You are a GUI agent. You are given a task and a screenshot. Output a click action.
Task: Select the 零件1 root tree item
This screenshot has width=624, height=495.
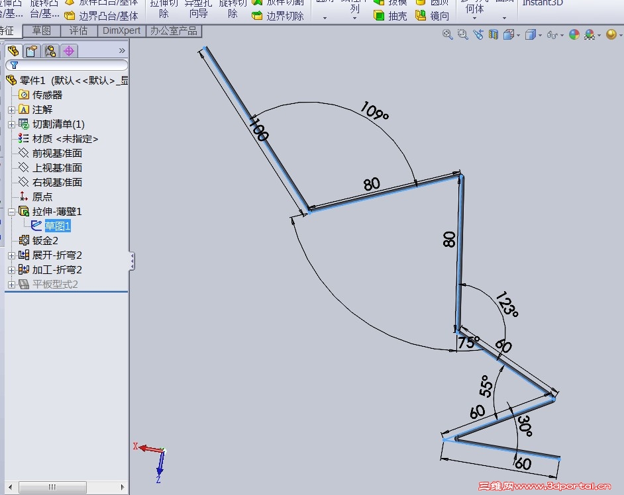tap(68, 81)
